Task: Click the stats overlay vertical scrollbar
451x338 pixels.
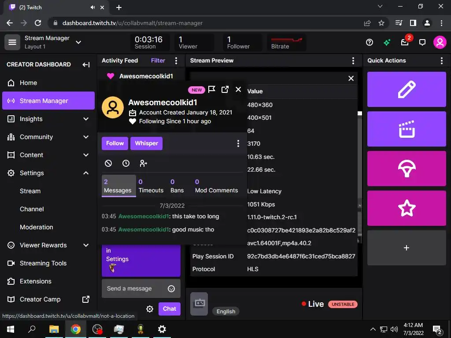Action: [x=359, y=178]
